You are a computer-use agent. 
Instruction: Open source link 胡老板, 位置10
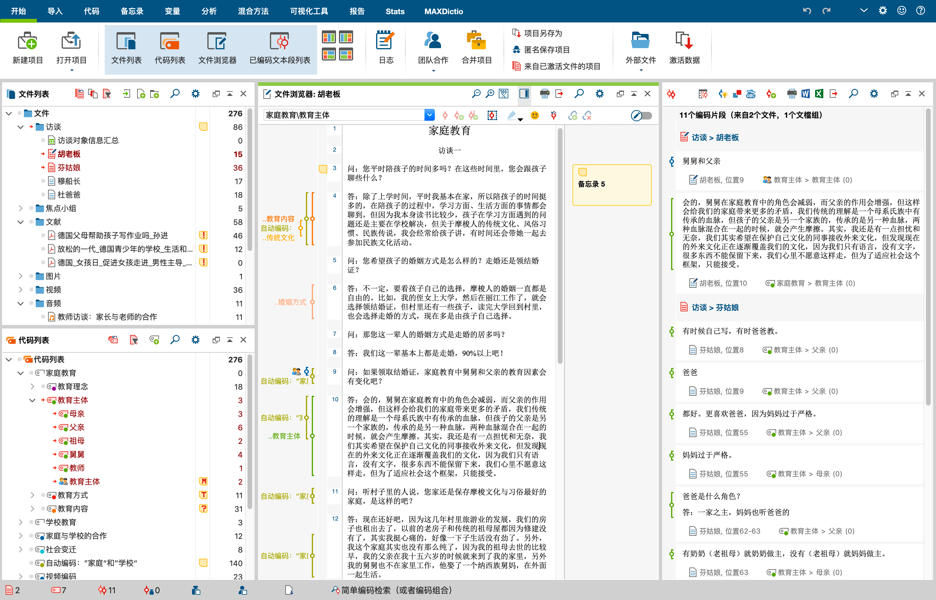coord(723,283)
